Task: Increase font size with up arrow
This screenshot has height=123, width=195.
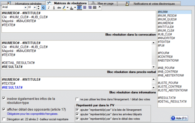Action: [x=38, y=6]
